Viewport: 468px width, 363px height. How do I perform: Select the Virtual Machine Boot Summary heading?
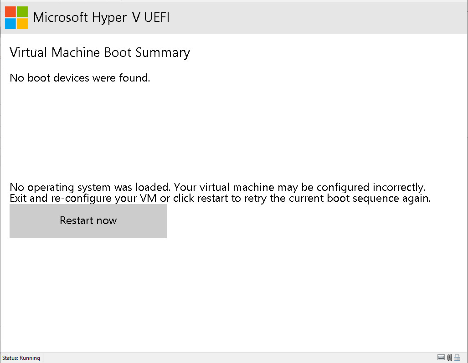click(100, 53)
